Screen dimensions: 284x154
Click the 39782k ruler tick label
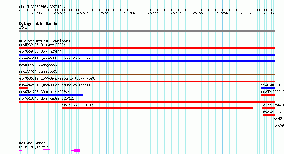click(60, 13)
